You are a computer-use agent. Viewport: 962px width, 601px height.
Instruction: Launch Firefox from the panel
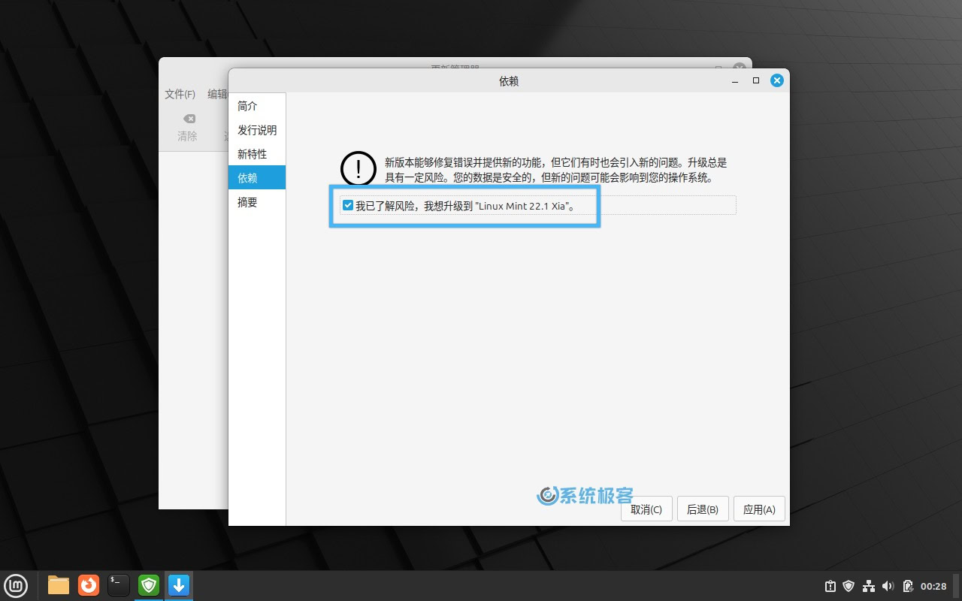(x=89, y=584)
